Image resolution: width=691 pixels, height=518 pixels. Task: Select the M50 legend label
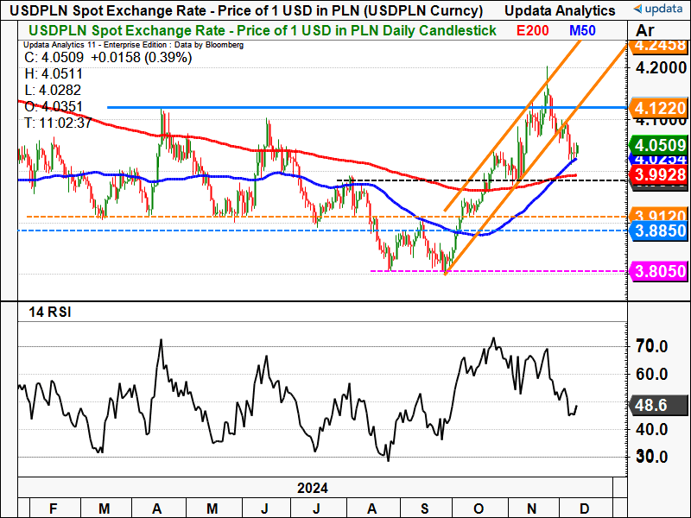point(582,30)
